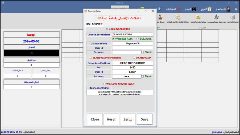Screen dimensions: 240x135
Task: Select the الاعبين gamepad icon
Action: tap(195, 9)
